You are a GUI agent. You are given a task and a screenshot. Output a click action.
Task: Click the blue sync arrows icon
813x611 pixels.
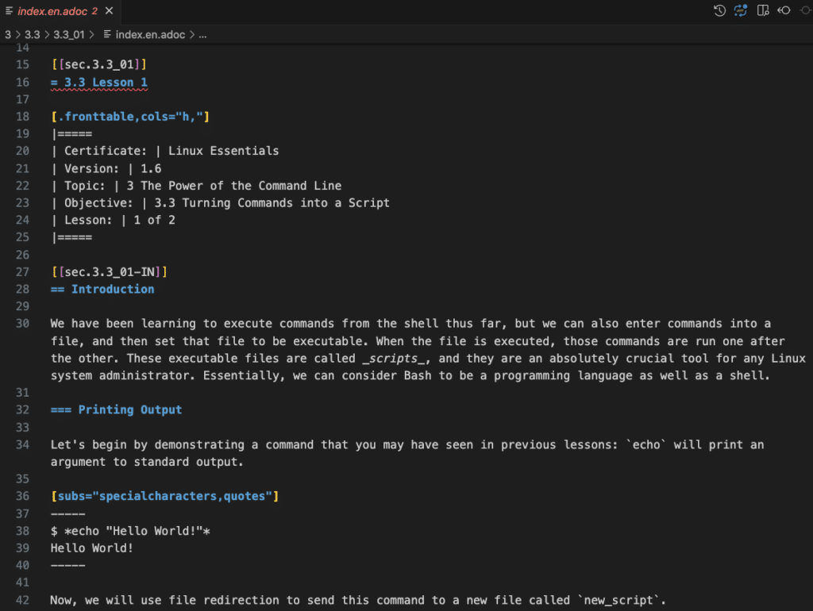[x=741, y=10]
